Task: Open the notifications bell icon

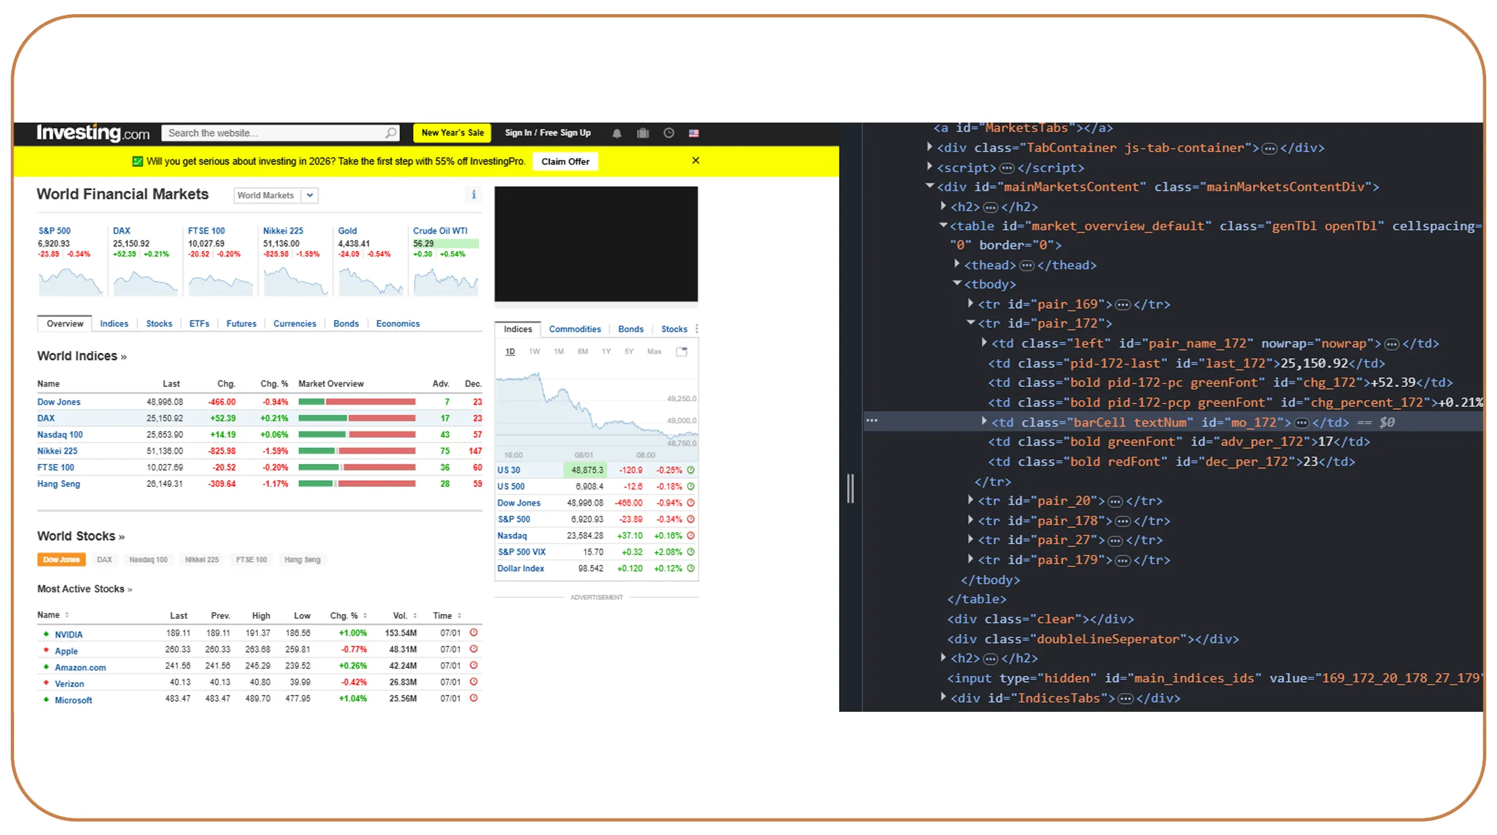Action: click(x=616, y=133)
